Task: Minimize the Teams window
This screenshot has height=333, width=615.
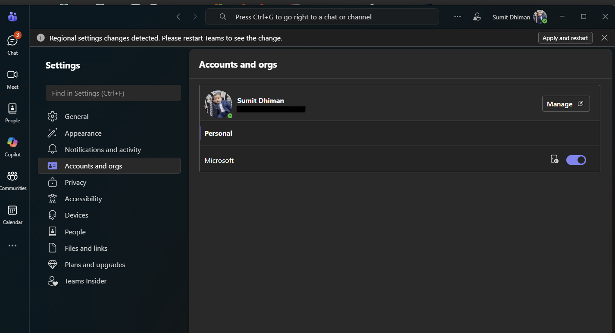Action: [x=562, y=16]
